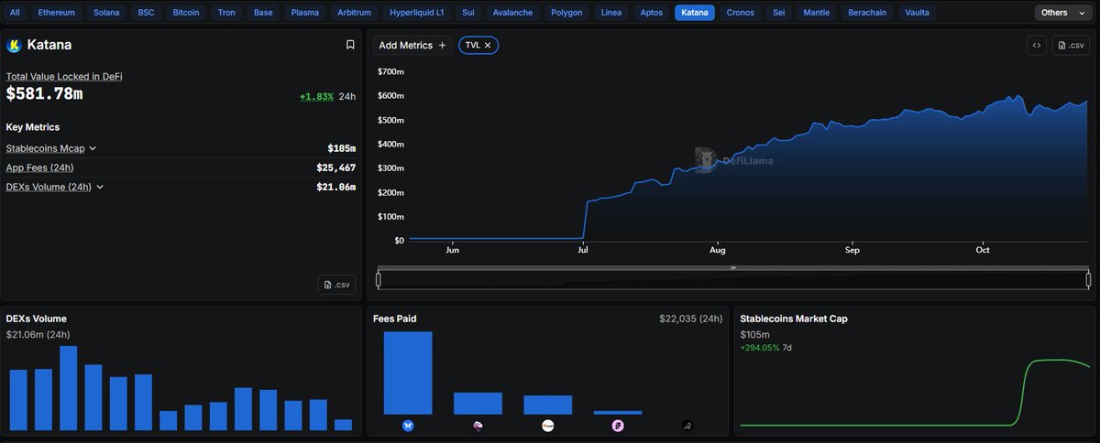Viewport: 1100px width, 443px height.
Task: Click Stablecoins Market Cap panel title
Action: 794,319
